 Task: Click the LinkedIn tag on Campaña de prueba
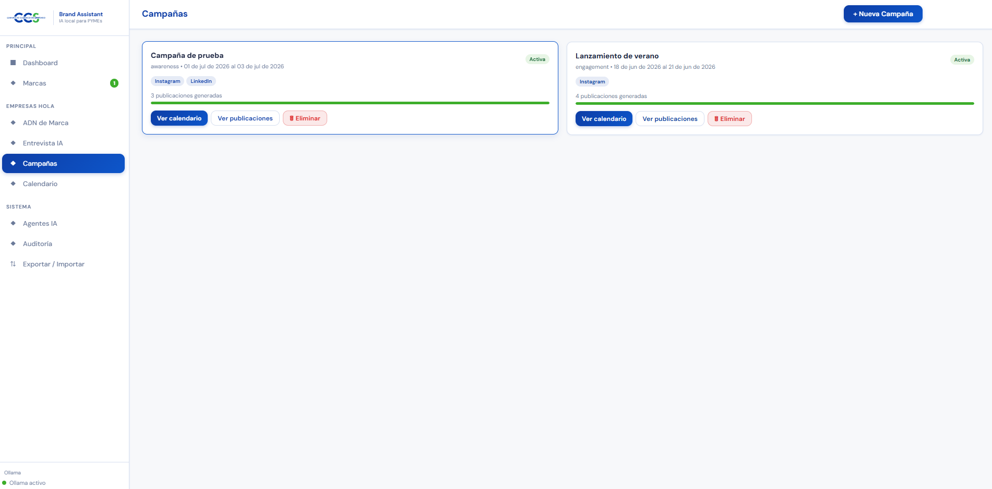201,81
